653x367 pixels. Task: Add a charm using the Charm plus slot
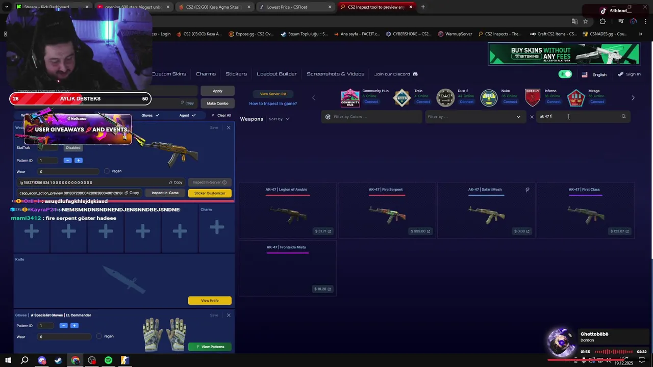point(217,227)
